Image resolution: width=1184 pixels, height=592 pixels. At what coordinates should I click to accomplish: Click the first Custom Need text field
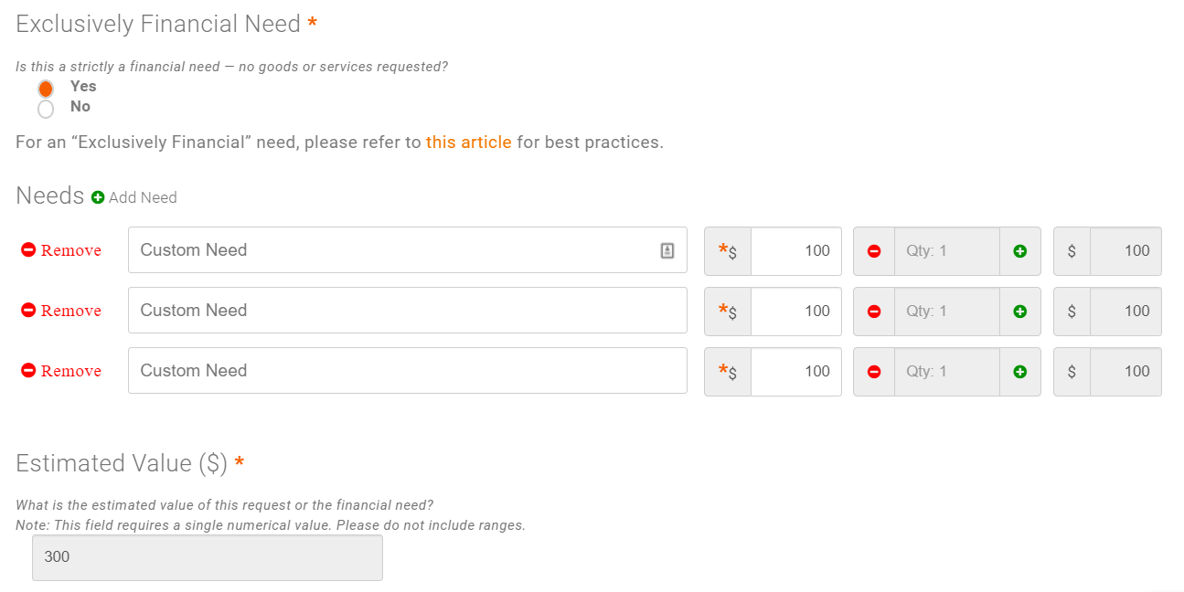tap(393, 250)
